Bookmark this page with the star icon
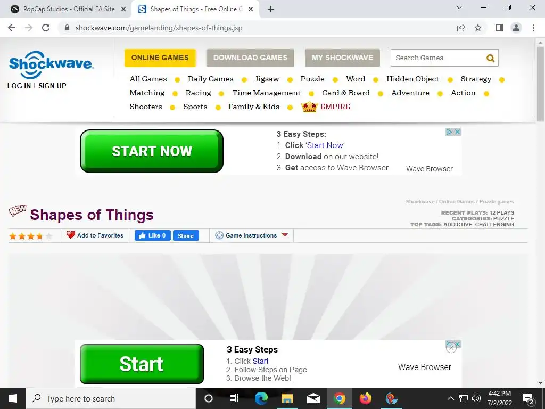This screenshot has height=409, width=545. [x=478, y=28]
